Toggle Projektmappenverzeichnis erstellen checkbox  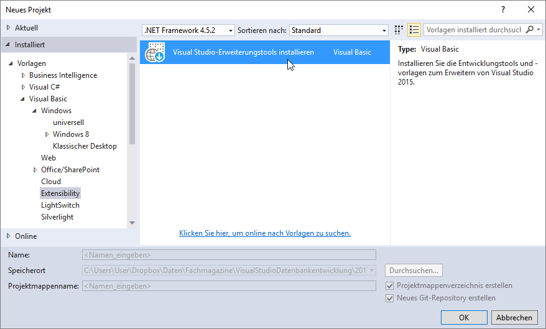coord(390,285)
